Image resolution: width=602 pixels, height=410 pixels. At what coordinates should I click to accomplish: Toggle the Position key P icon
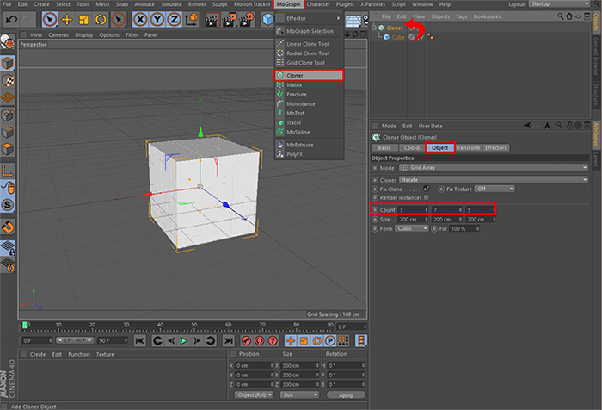329,341
